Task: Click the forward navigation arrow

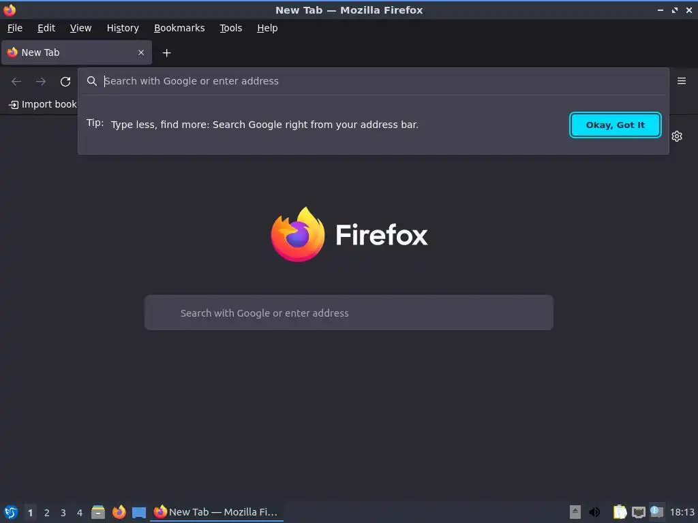Action: click(41, 82)
